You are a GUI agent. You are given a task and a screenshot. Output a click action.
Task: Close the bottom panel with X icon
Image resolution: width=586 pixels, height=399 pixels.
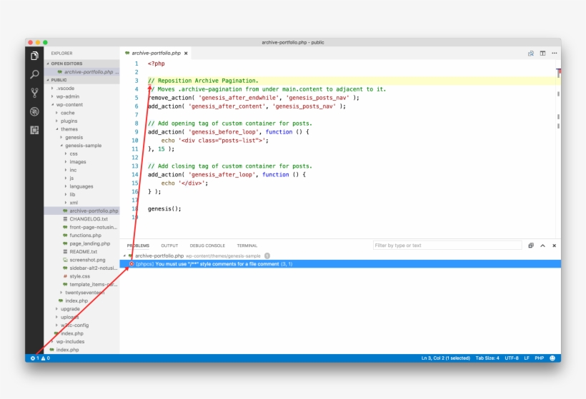[555, 246]
